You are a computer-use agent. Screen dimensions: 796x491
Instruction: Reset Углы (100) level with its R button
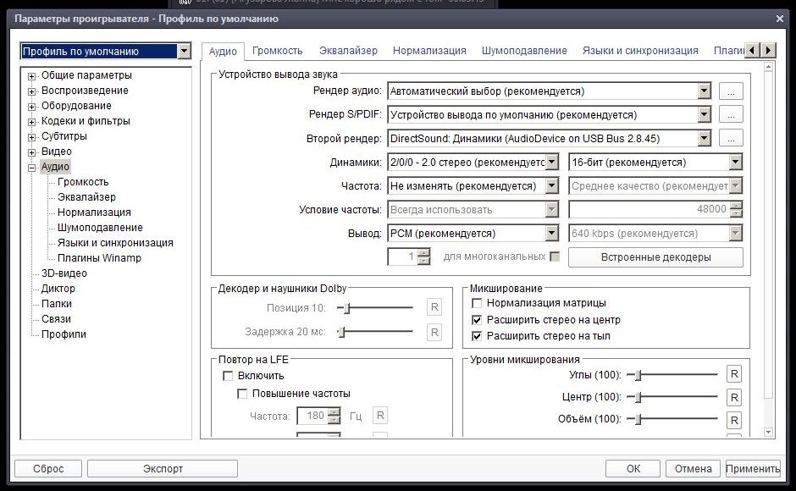(x=734, y=374)
